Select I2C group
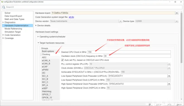184x106 pixels. click(43, 73)
